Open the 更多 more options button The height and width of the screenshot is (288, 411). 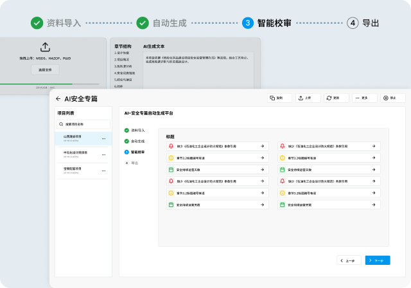pyautogui.click(x=365, y=98)
